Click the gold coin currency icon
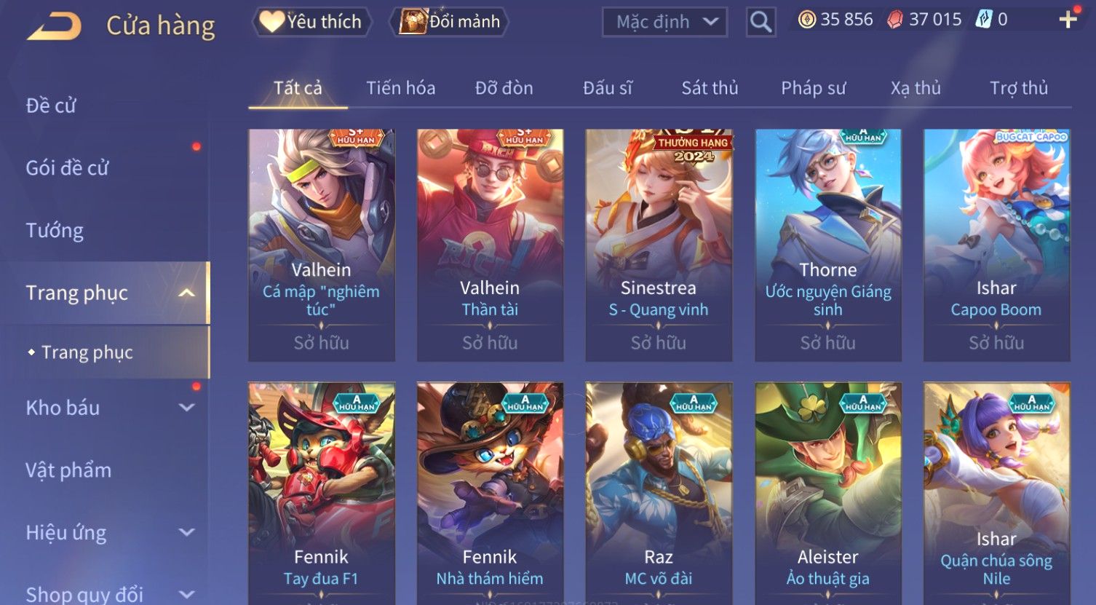This screenshot has width=1096, height=605. 806,20
